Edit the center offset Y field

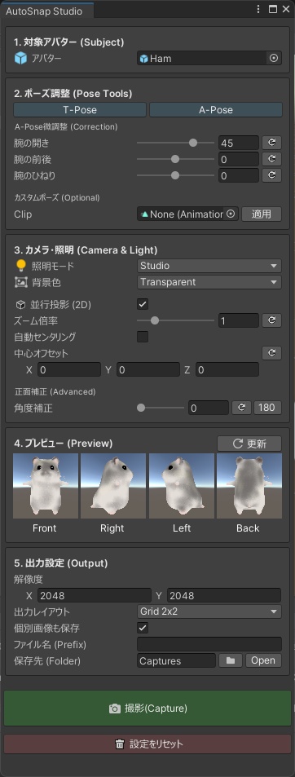pos(148,369)
